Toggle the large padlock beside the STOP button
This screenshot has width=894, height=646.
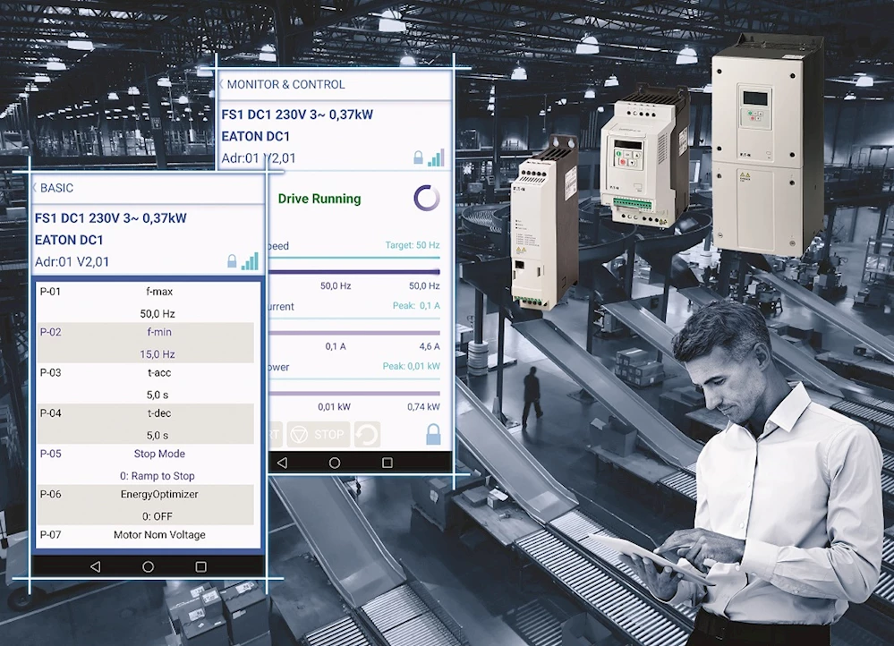pyautogui.click(x=433, y=435)
